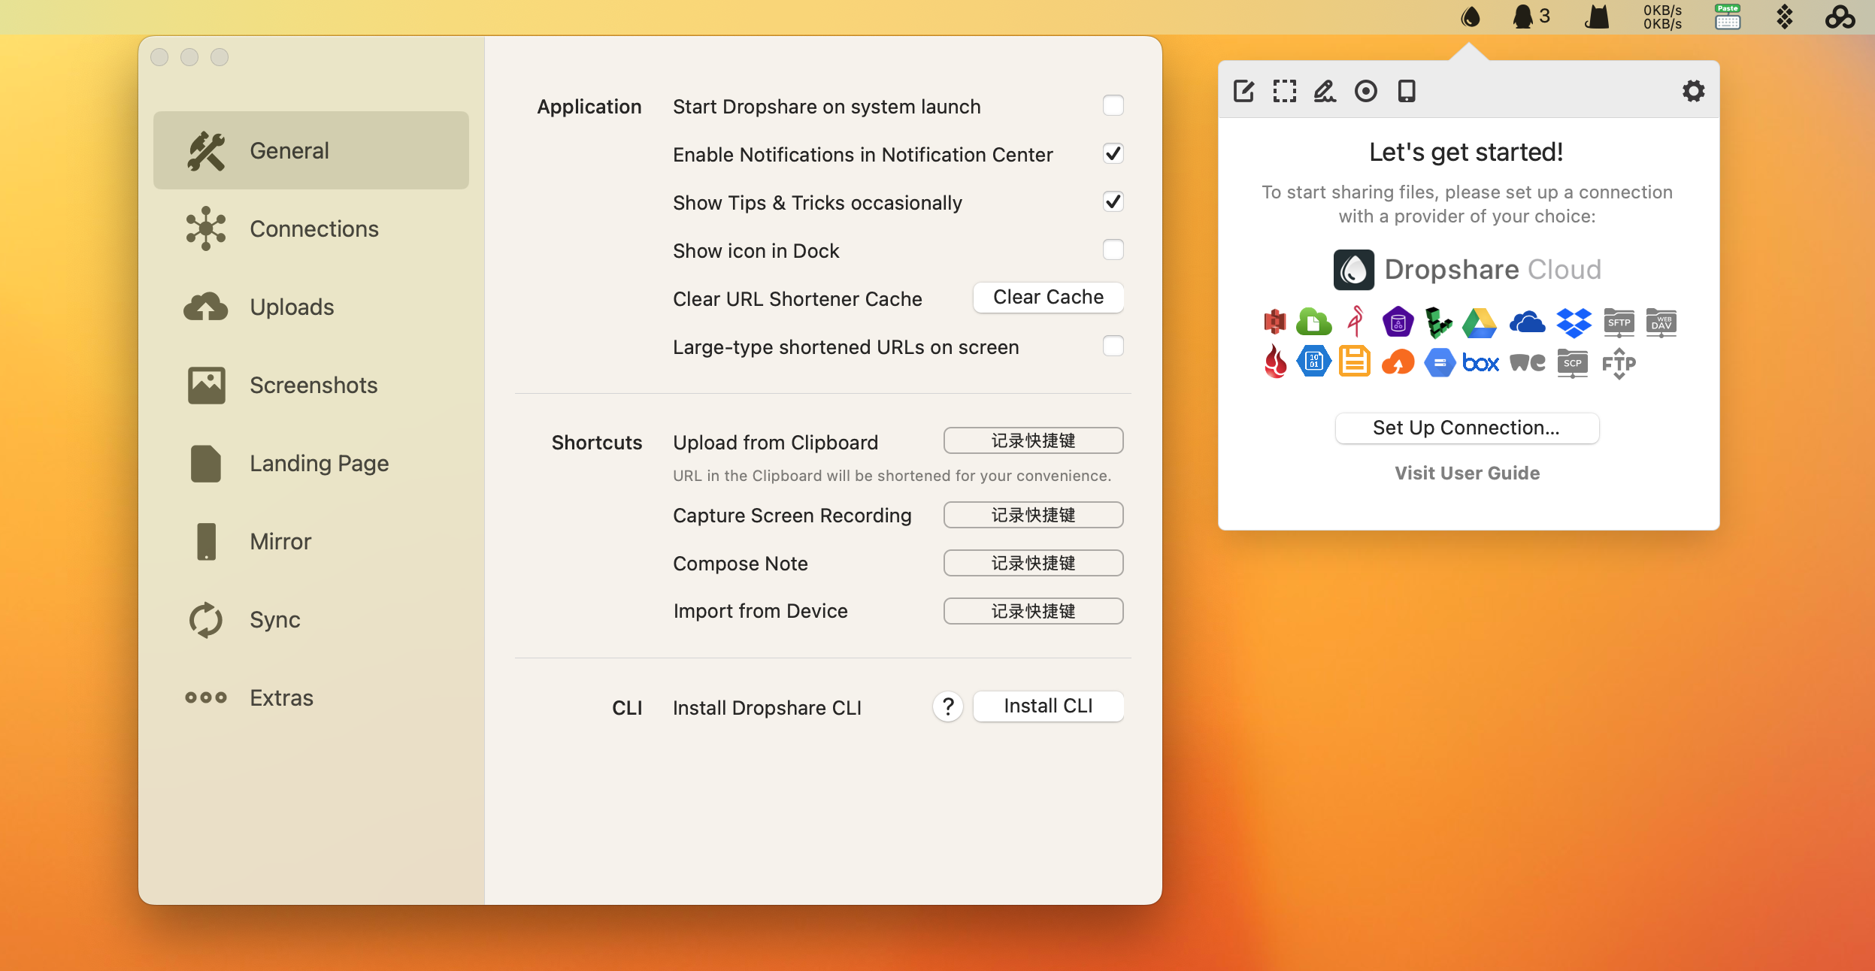Select the FTP provider icon
Screen dimensions: 1875x971
1619,364
